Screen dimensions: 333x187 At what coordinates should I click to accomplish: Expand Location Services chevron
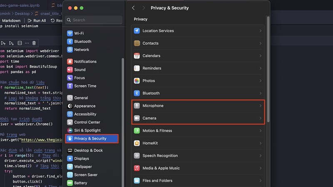[x=261, y=31]
